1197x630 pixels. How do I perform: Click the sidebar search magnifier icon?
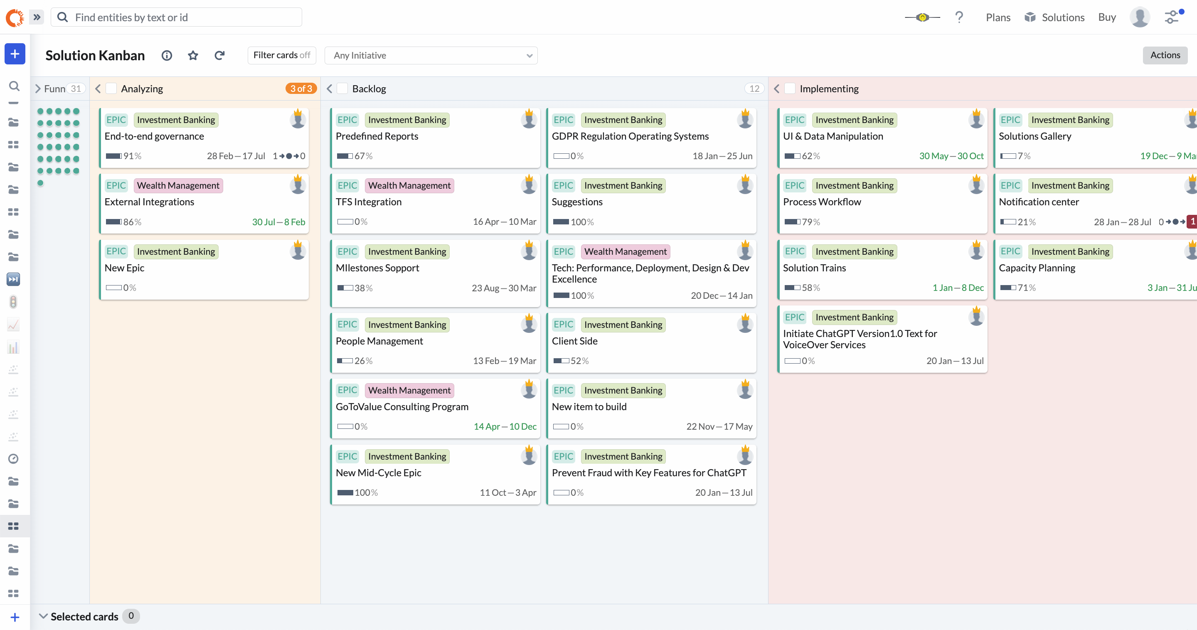(x=14, y=86)
